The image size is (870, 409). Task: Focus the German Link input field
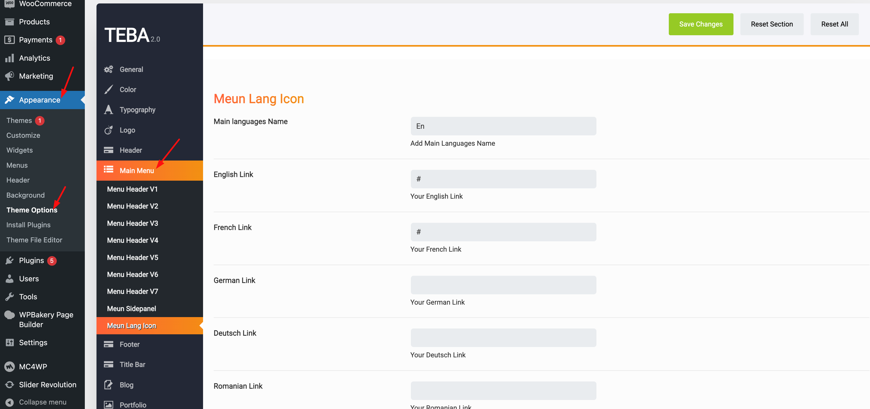503,285
